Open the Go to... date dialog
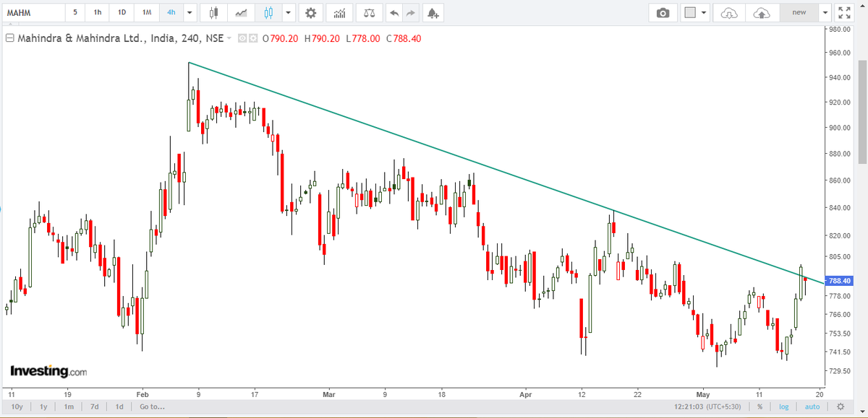The width and height of the screenshot is (868, 418). tap(152, 406)
